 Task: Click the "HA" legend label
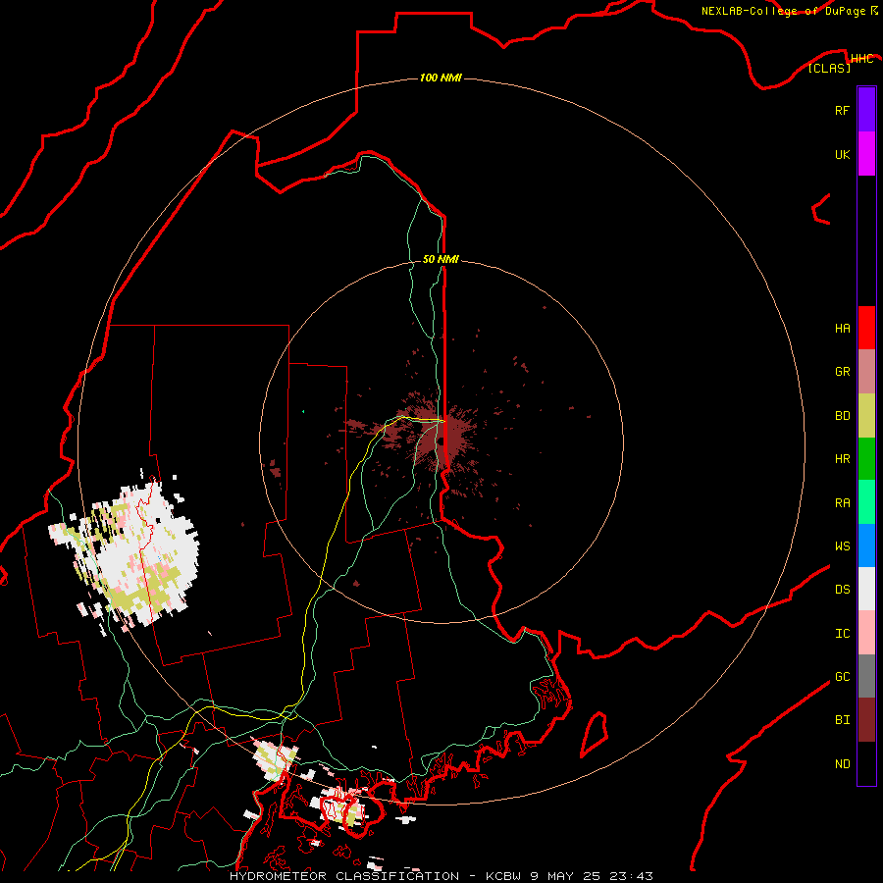click(x=842, y=329)
